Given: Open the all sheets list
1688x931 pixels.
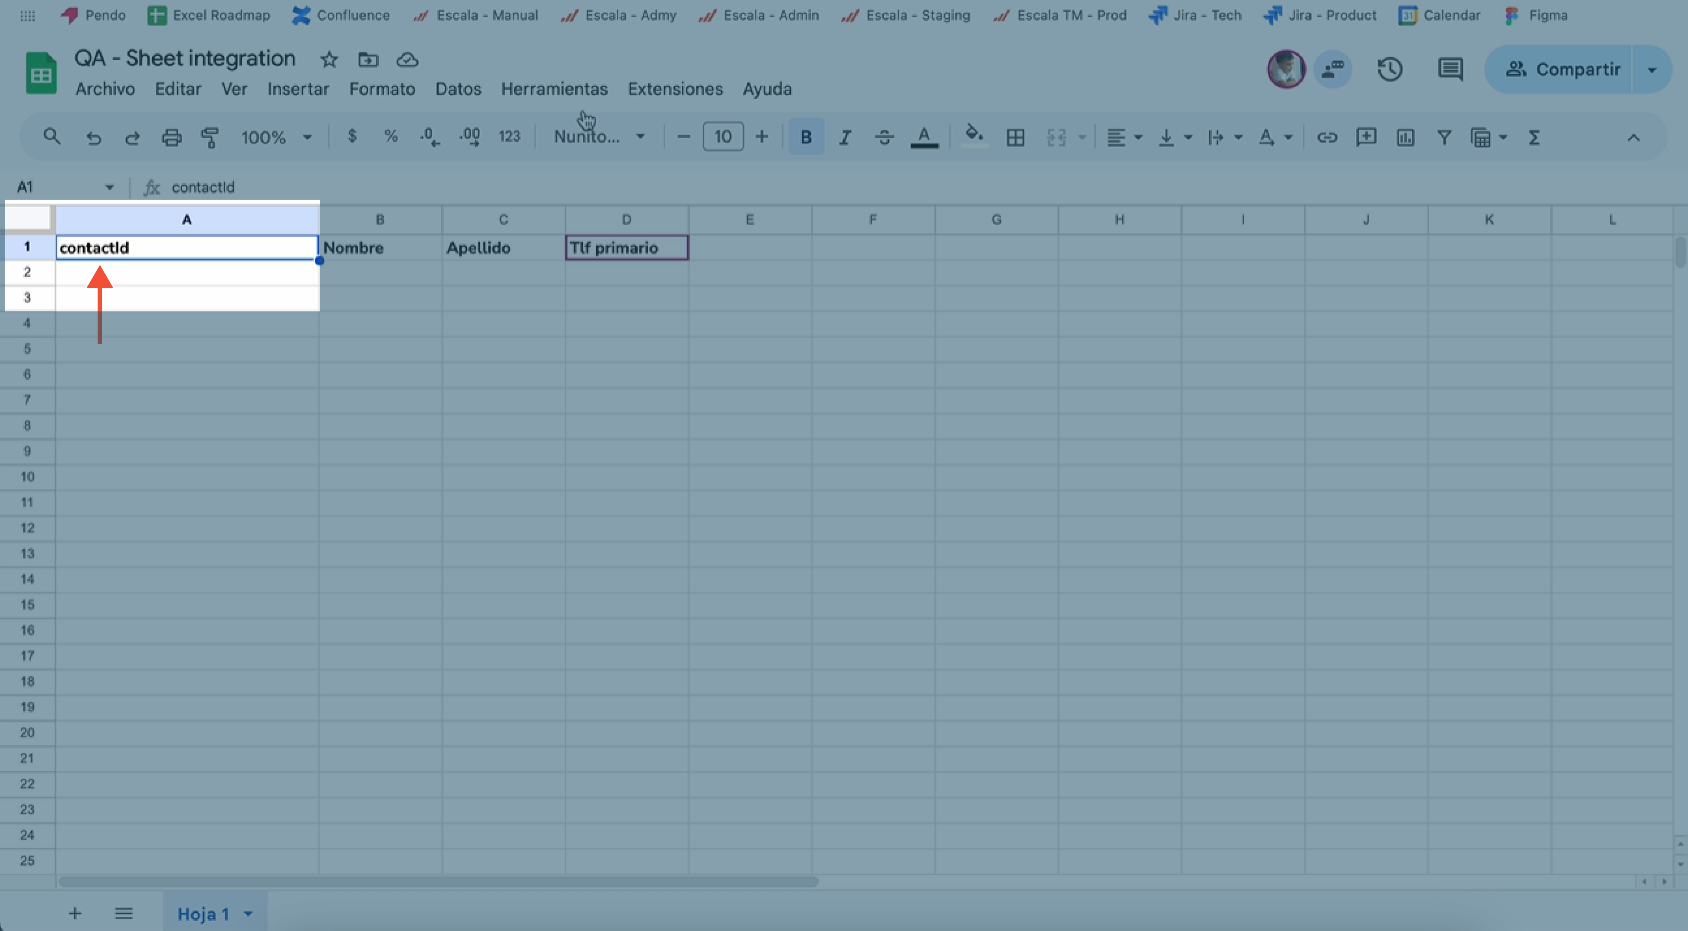Looking at the screenshot, I should click(124, 913).
